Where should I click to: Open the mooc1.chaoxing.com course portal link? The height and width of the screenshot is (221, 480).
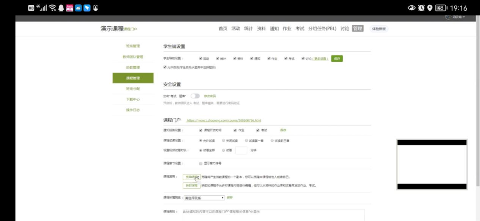(x=224, y=120)
